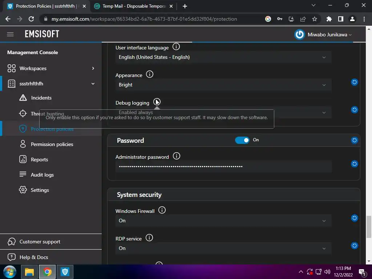The width and height of the screenshot is (372, 279).
Task: Reset the Debug logging setting
Action: (x=355, y=110)
